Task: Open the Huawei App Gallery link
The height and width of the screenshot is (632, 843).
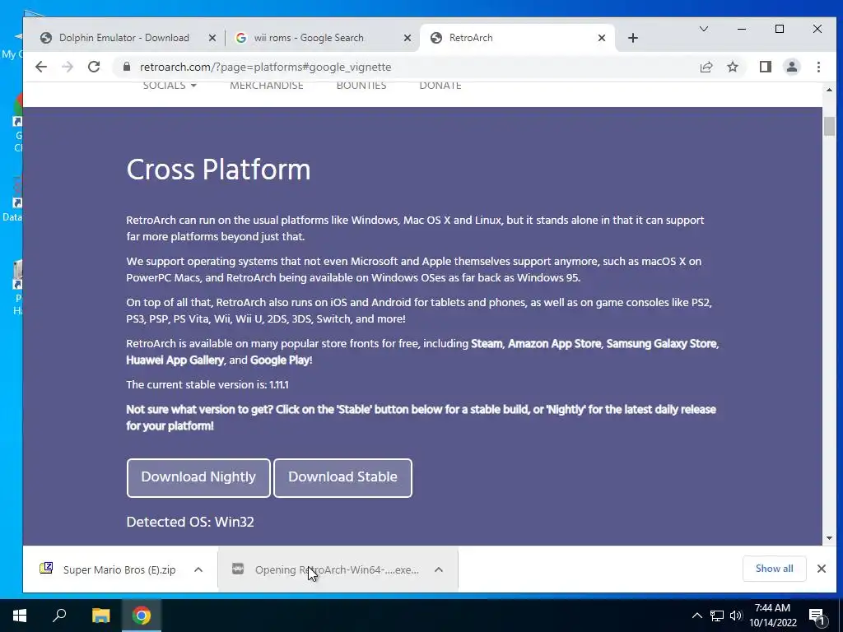Action: (175, 360)
